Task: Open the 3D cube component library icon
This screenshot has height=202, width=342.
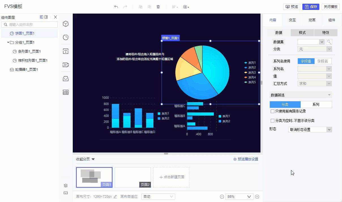Action: (x=66, y=24)
